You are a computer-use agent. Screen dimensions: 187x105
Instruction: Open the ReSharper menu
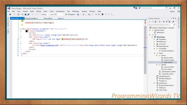(76, 11)
